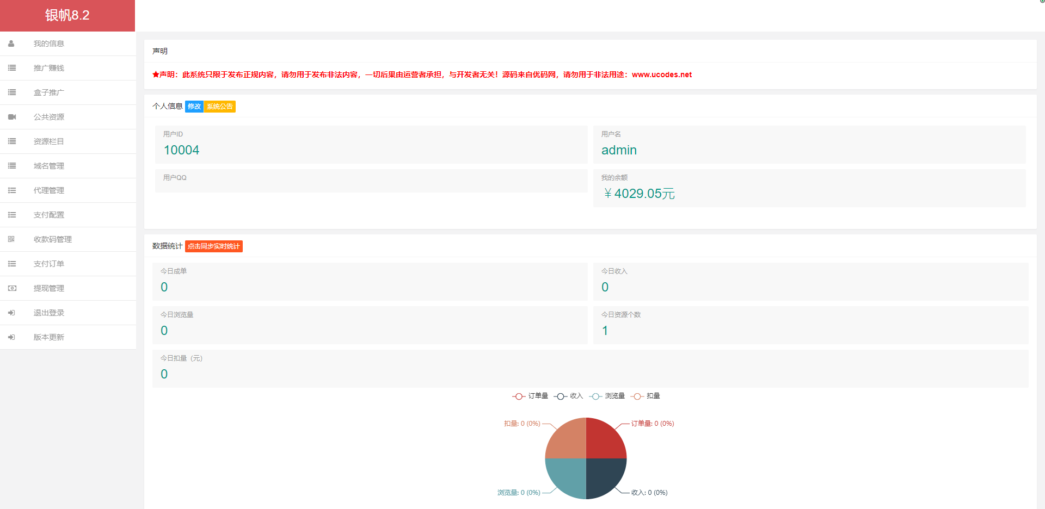
Task: Click the icon beside 版本更新
Action: point(11,337)
